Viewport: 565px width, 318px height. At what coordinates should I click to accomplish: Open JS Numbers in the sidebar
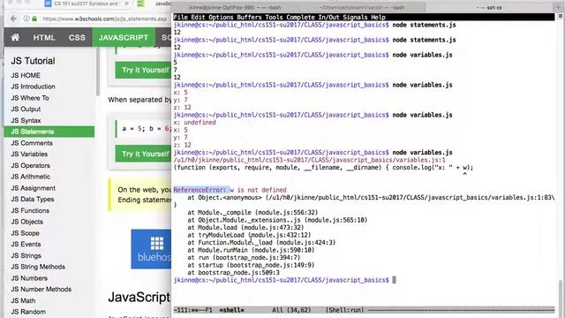click(x=29, y=278)
